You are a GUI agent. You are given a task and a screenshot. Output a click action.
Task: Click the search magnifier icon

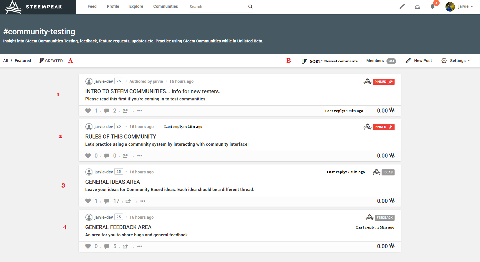pos(250,7)
